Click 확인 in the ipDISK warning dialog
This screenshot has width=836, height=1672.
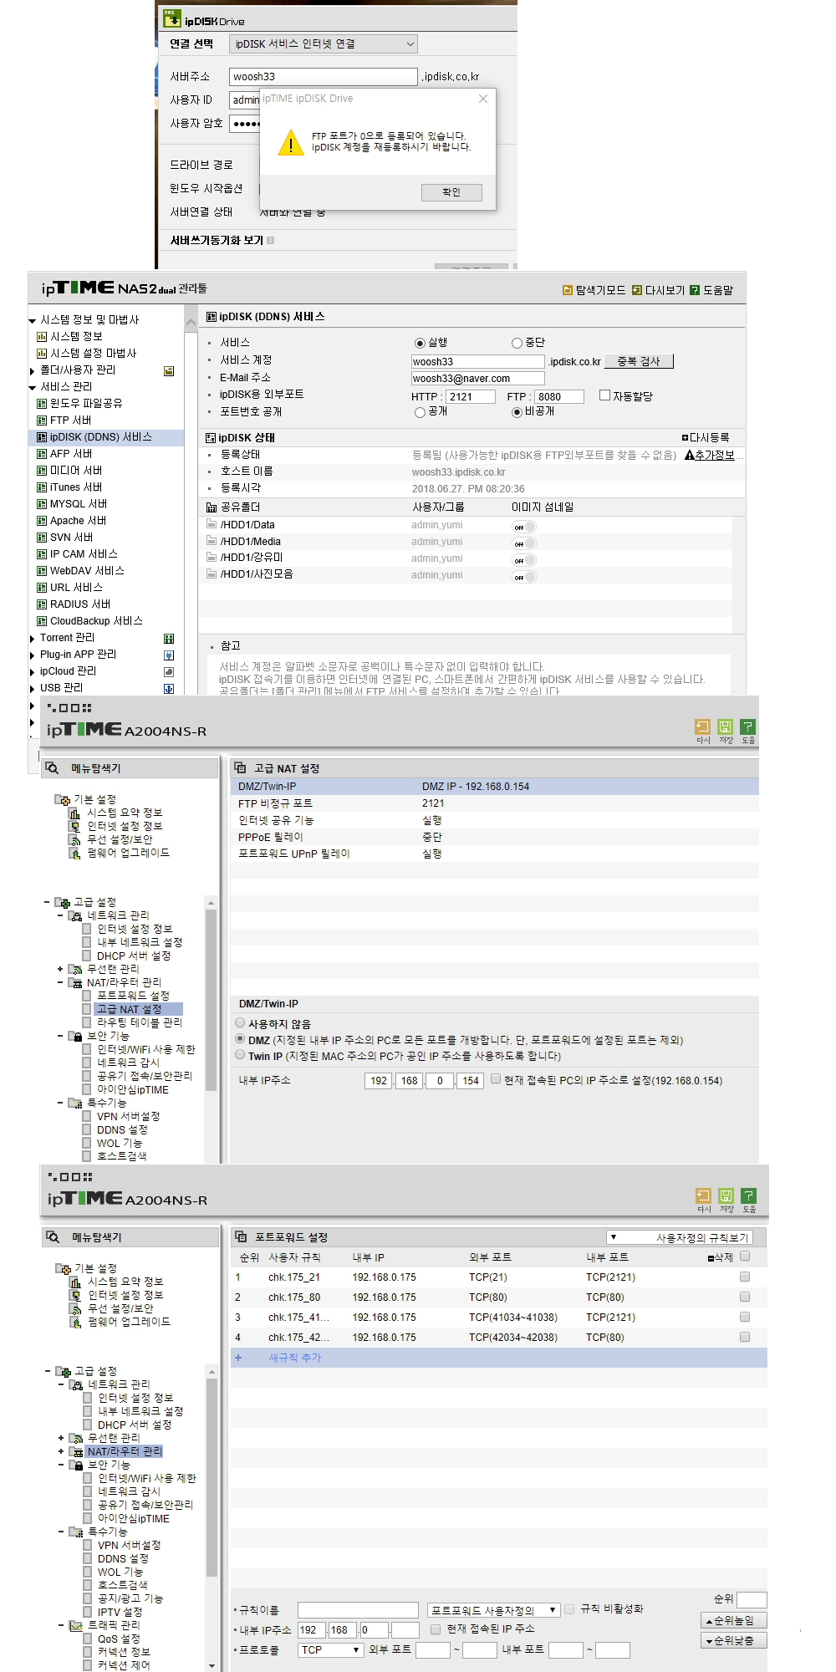pyautogui.click(x=451, y=192)
